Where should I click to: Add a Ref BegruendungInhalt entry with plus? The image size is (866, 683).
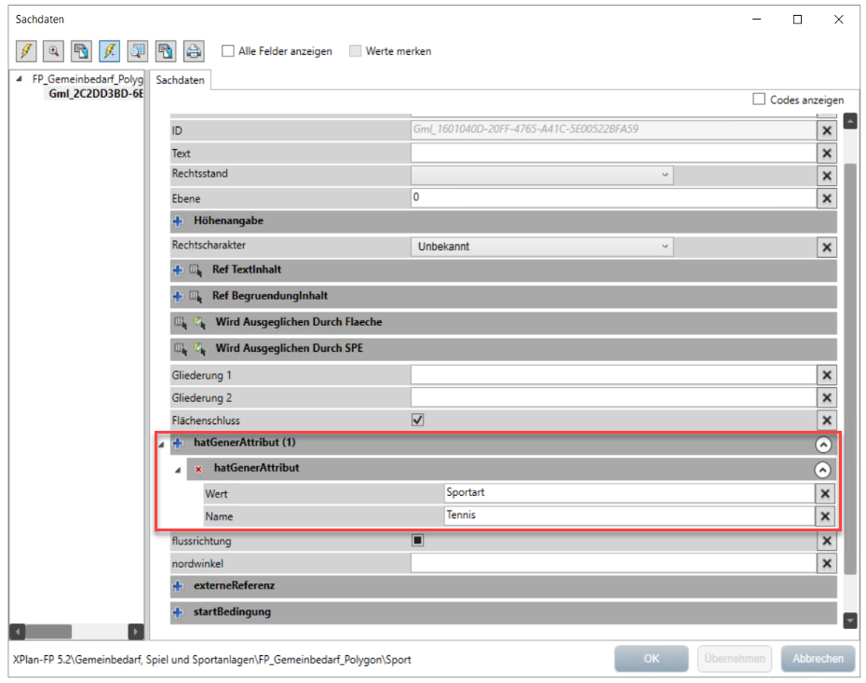click(178, 296)
